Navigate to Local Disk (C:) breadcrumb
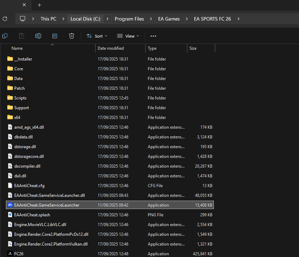This screenshot has width=299, height=257. coord(86,19)
